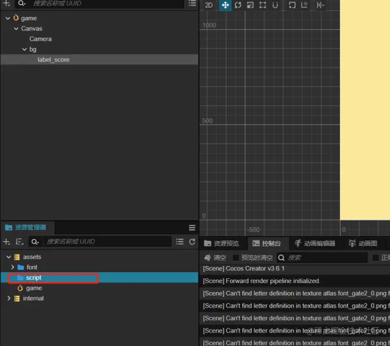Select the game scene root in hierarchy
Screen dimensions: 390x346
click(x=29, y=18)
